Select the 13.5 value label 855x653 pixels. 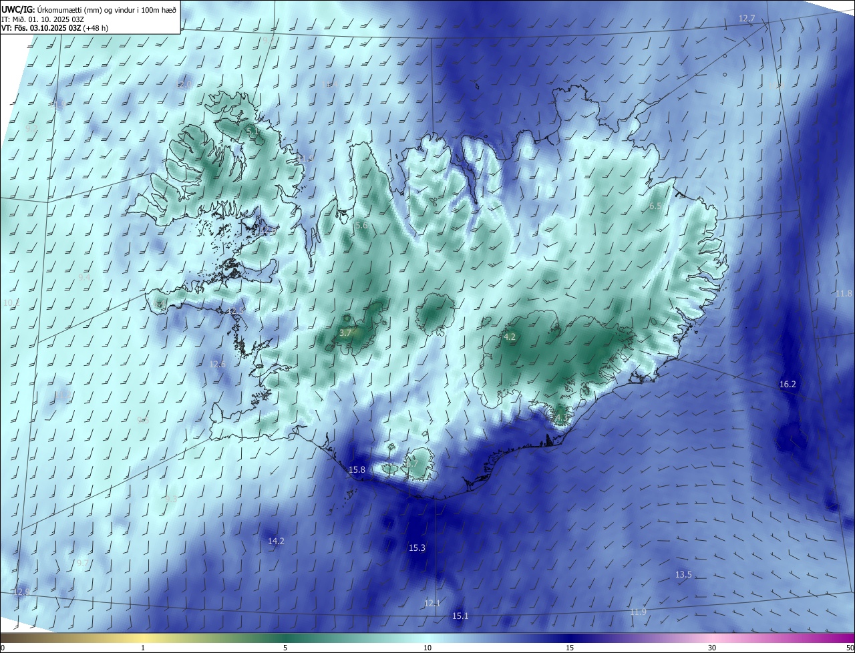tap(683, 575)
